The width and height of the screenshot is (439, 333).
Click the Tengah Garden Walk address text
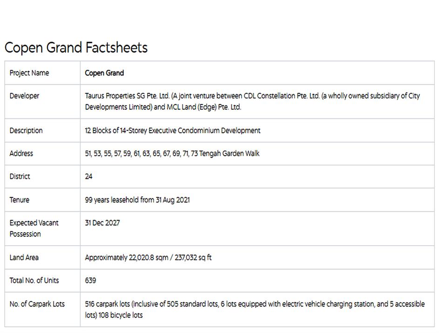(x=172, y=153)
